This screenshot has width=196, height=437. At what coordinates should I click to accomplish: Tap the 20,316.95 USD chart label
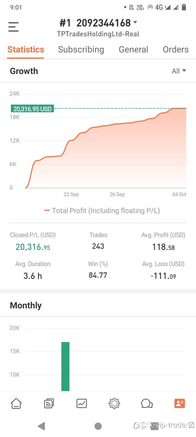(32, 109)
